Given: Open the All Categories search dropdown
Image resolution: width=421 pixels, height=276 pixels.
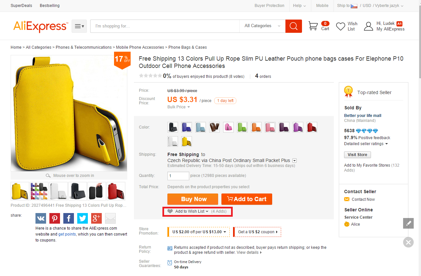Looking at the screenshot, I should coord(262,26).
